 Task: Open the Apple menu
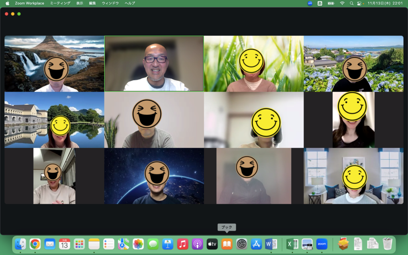(x=7, y=3)
